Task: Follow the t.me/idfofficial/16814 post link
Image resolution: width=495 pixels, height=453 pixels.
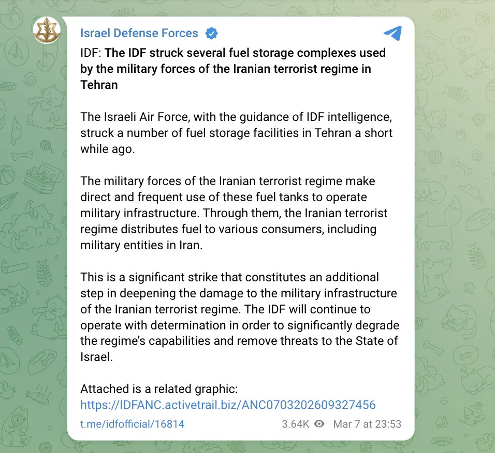Action: [132, 424]
